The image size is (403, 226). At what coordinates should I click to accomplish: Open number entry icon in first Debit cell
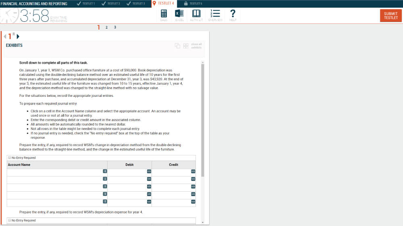pos(149,171)
